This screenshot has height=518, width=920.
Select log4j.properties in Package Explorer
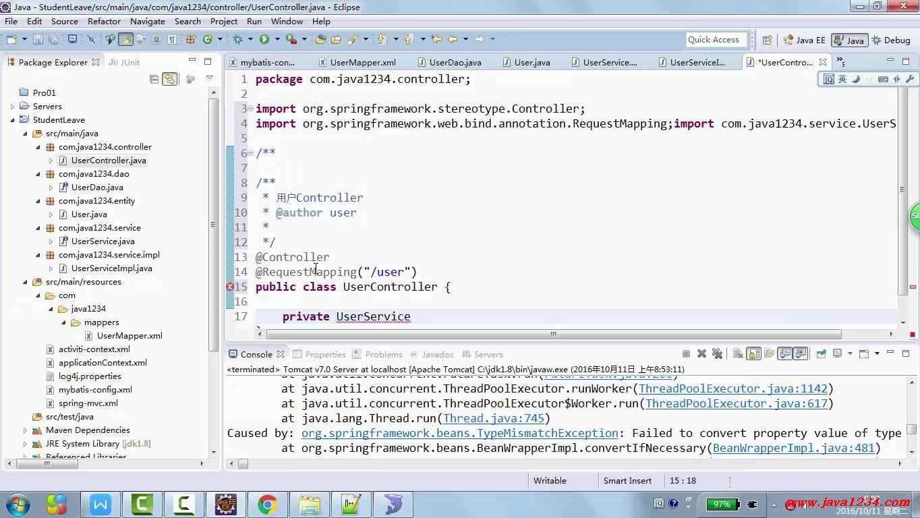(90, 376)
